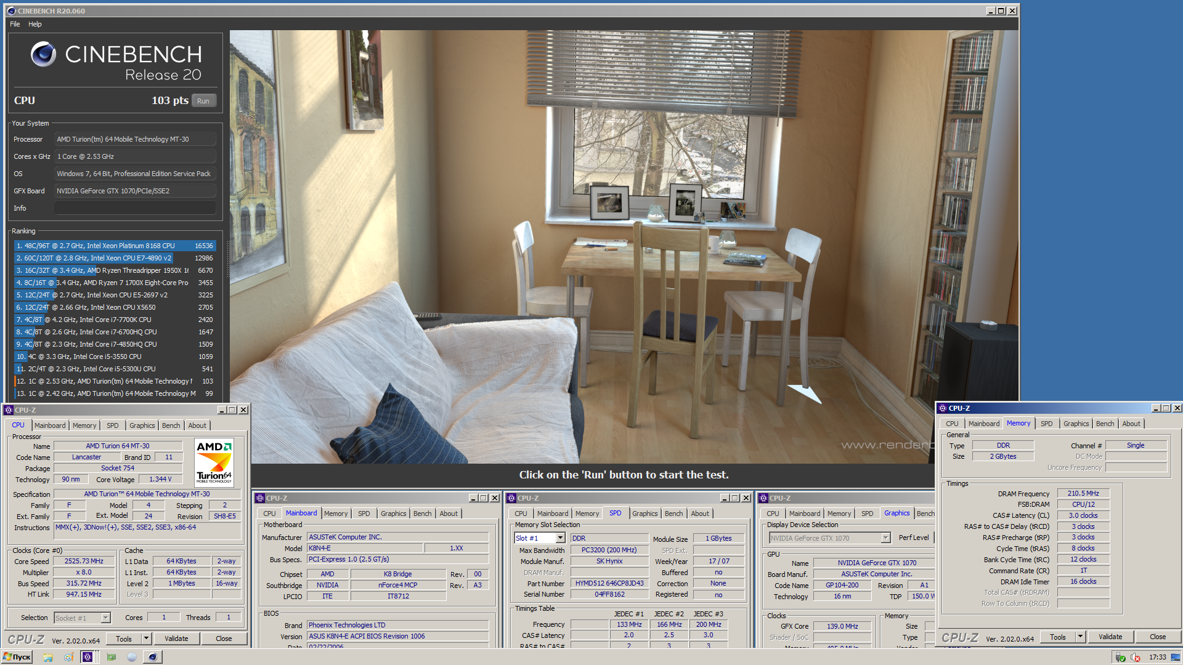Select ranking row 1 Xeon Platinum 8168
The image size is (1183, 665).
tap(115, 246)
